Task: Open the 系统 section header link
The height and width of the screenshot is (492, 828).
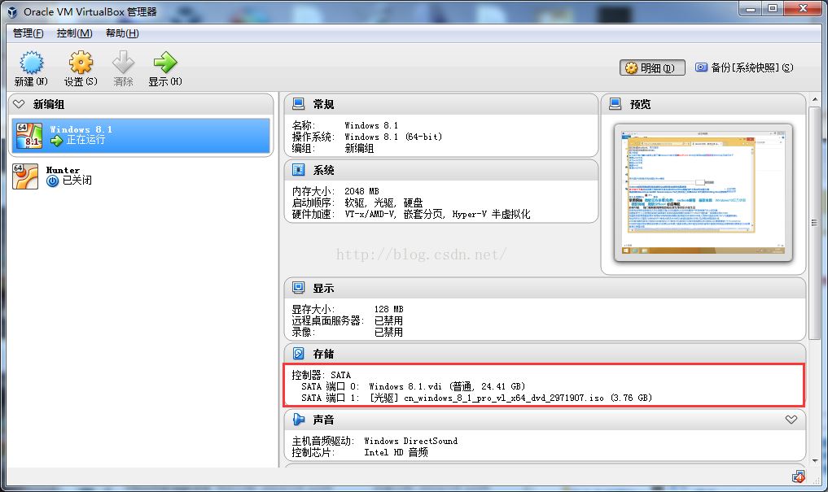Action: 323,170
